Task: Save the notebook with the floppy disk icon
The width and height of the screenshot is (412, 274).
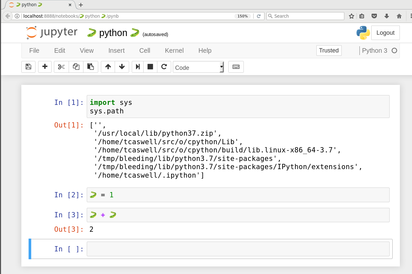Action: point(28,67)
